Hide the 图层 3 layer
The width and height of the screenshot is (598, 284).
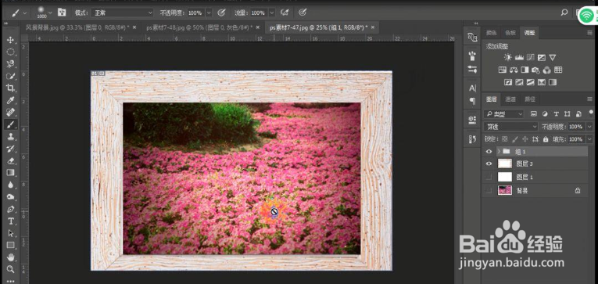point(489,164)
